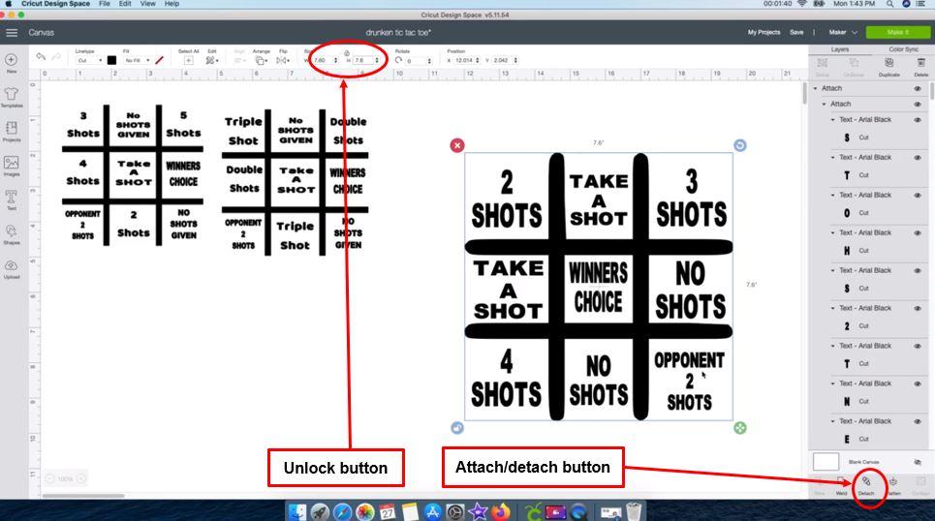Toggle Blank Canvas visibility

918,462
